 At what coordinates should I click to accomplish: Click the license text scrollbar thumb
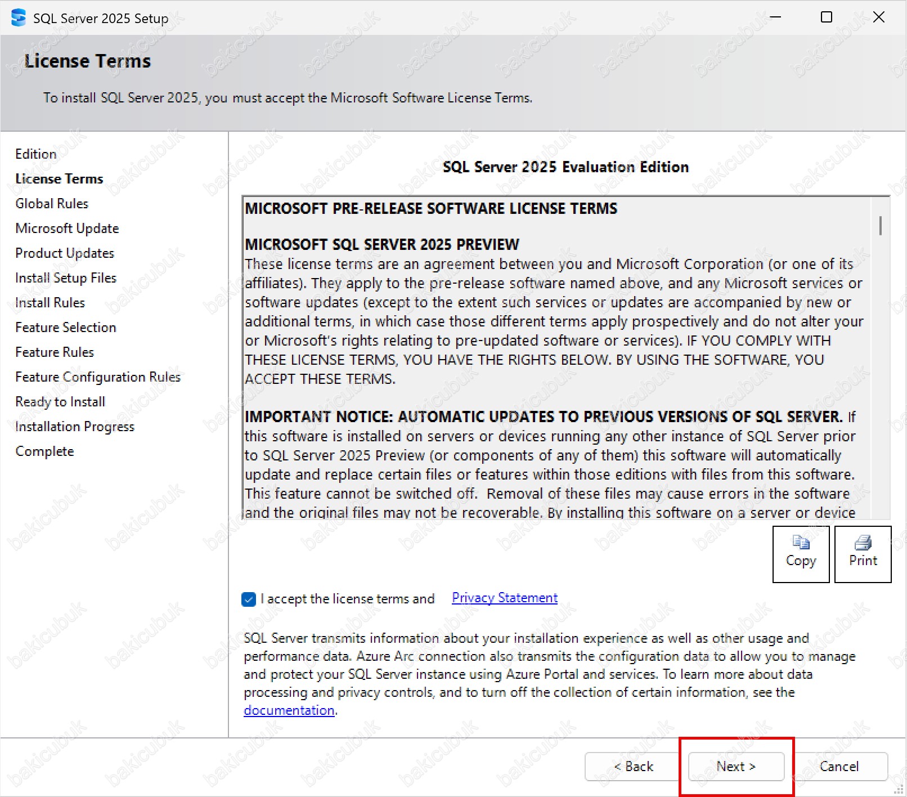(x=880, y=226)
